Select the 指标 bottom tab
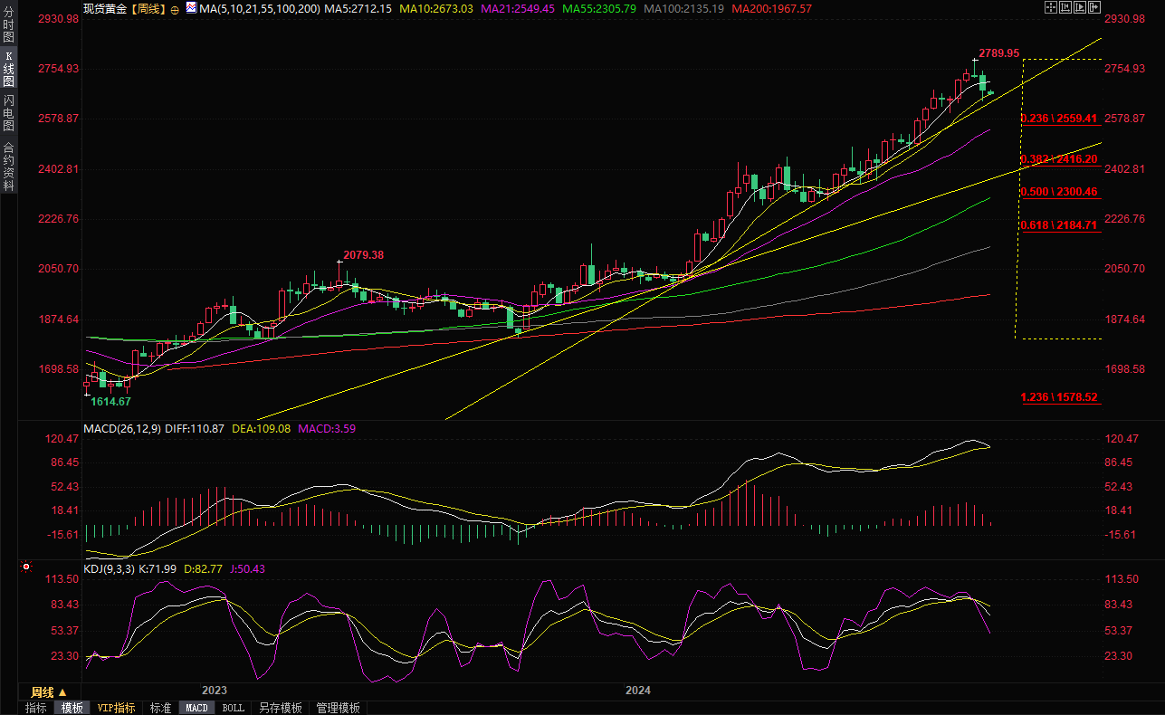 coord(36,708)
